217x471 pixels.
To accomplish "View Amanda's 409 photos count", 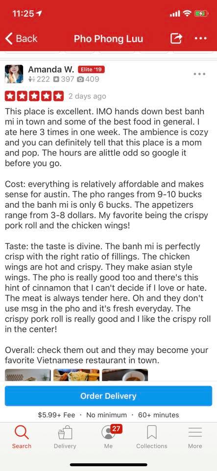I will tap(89, 79).
